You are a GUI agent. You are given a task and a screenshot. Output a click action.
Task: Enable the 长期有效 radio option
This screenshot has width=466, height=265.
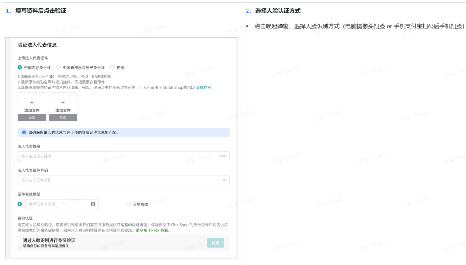pos(128,204)
